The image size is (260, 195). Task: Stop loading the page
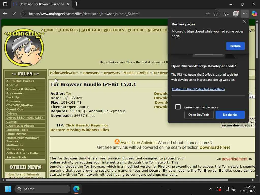[x=14, y=14]
